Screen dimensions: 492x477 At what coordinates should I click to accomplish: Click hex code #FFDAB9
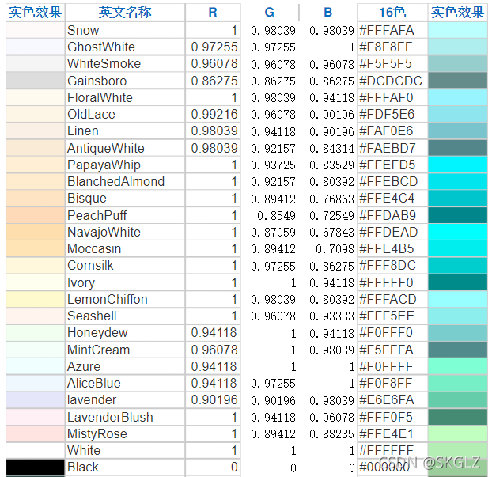pyautogui.click(x=388, y=215)
